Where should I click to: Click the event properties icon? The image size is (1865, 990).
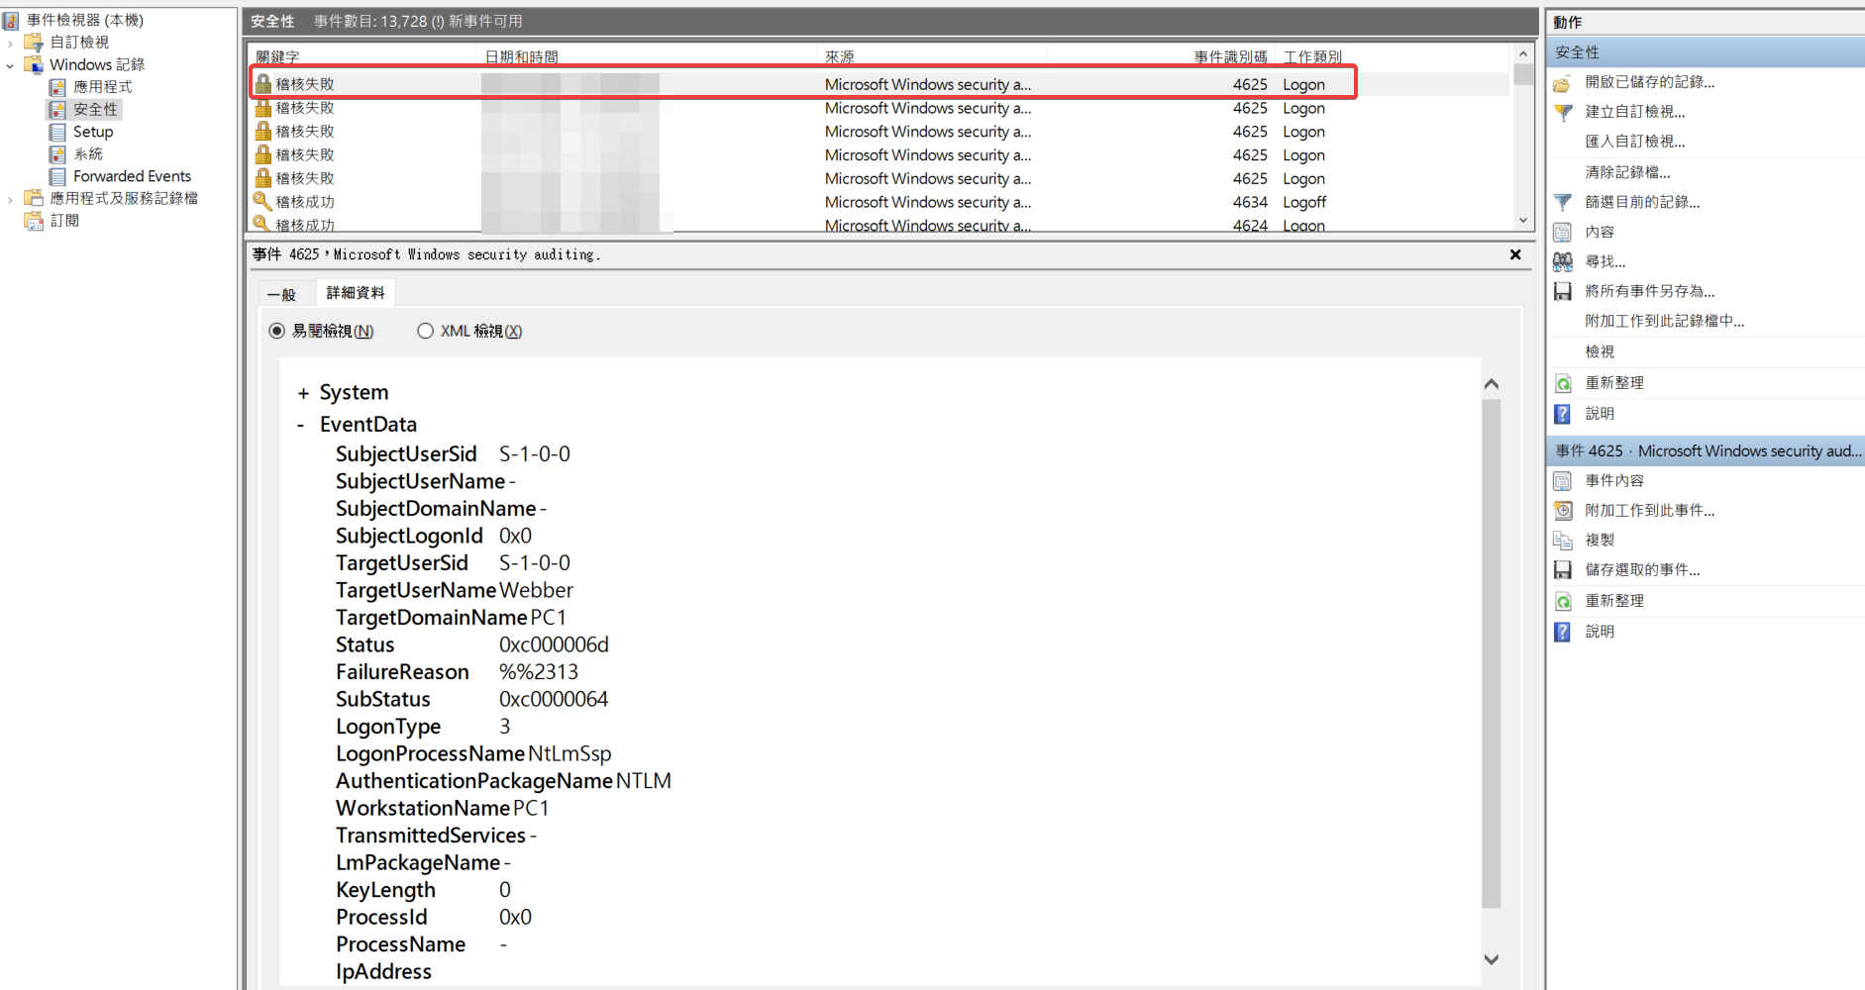(1563, 481)
